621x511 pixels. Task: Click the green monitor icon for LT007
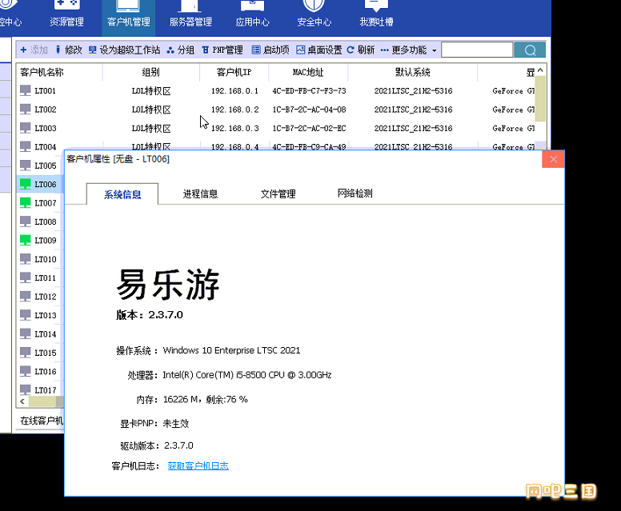(x=26, y=202)
